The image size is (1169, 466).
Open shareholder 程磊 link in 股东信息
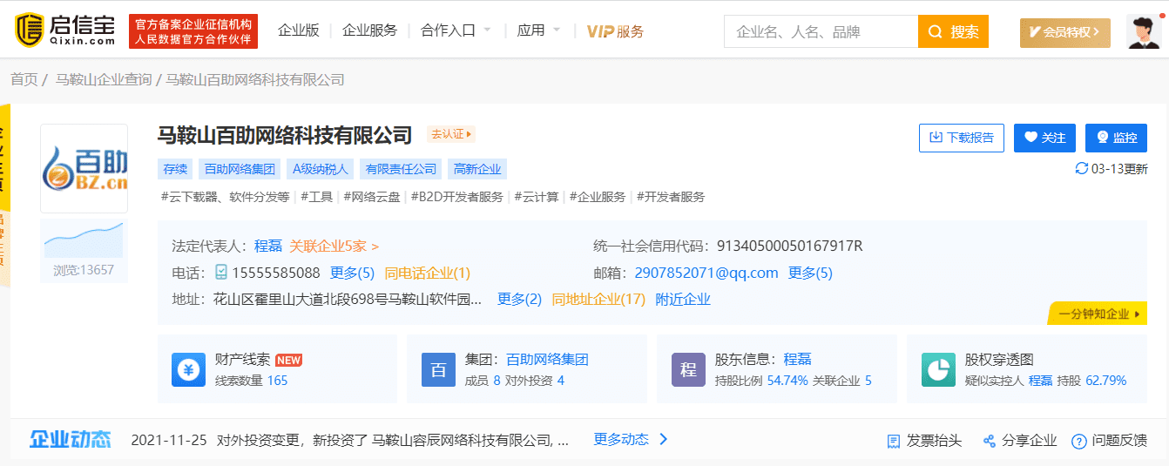(x=798, y=359)
